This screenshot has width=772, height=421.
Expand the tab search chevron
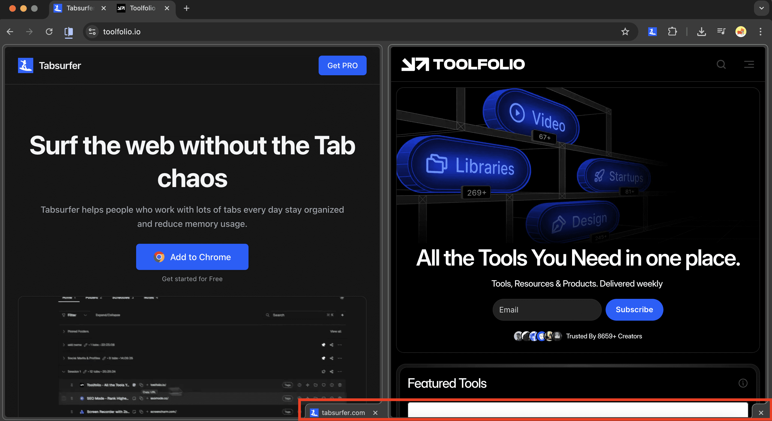point(761,8)
